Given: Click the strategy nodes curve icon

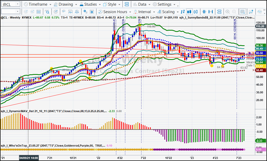Looking at the screenshot, I should 77,12.
